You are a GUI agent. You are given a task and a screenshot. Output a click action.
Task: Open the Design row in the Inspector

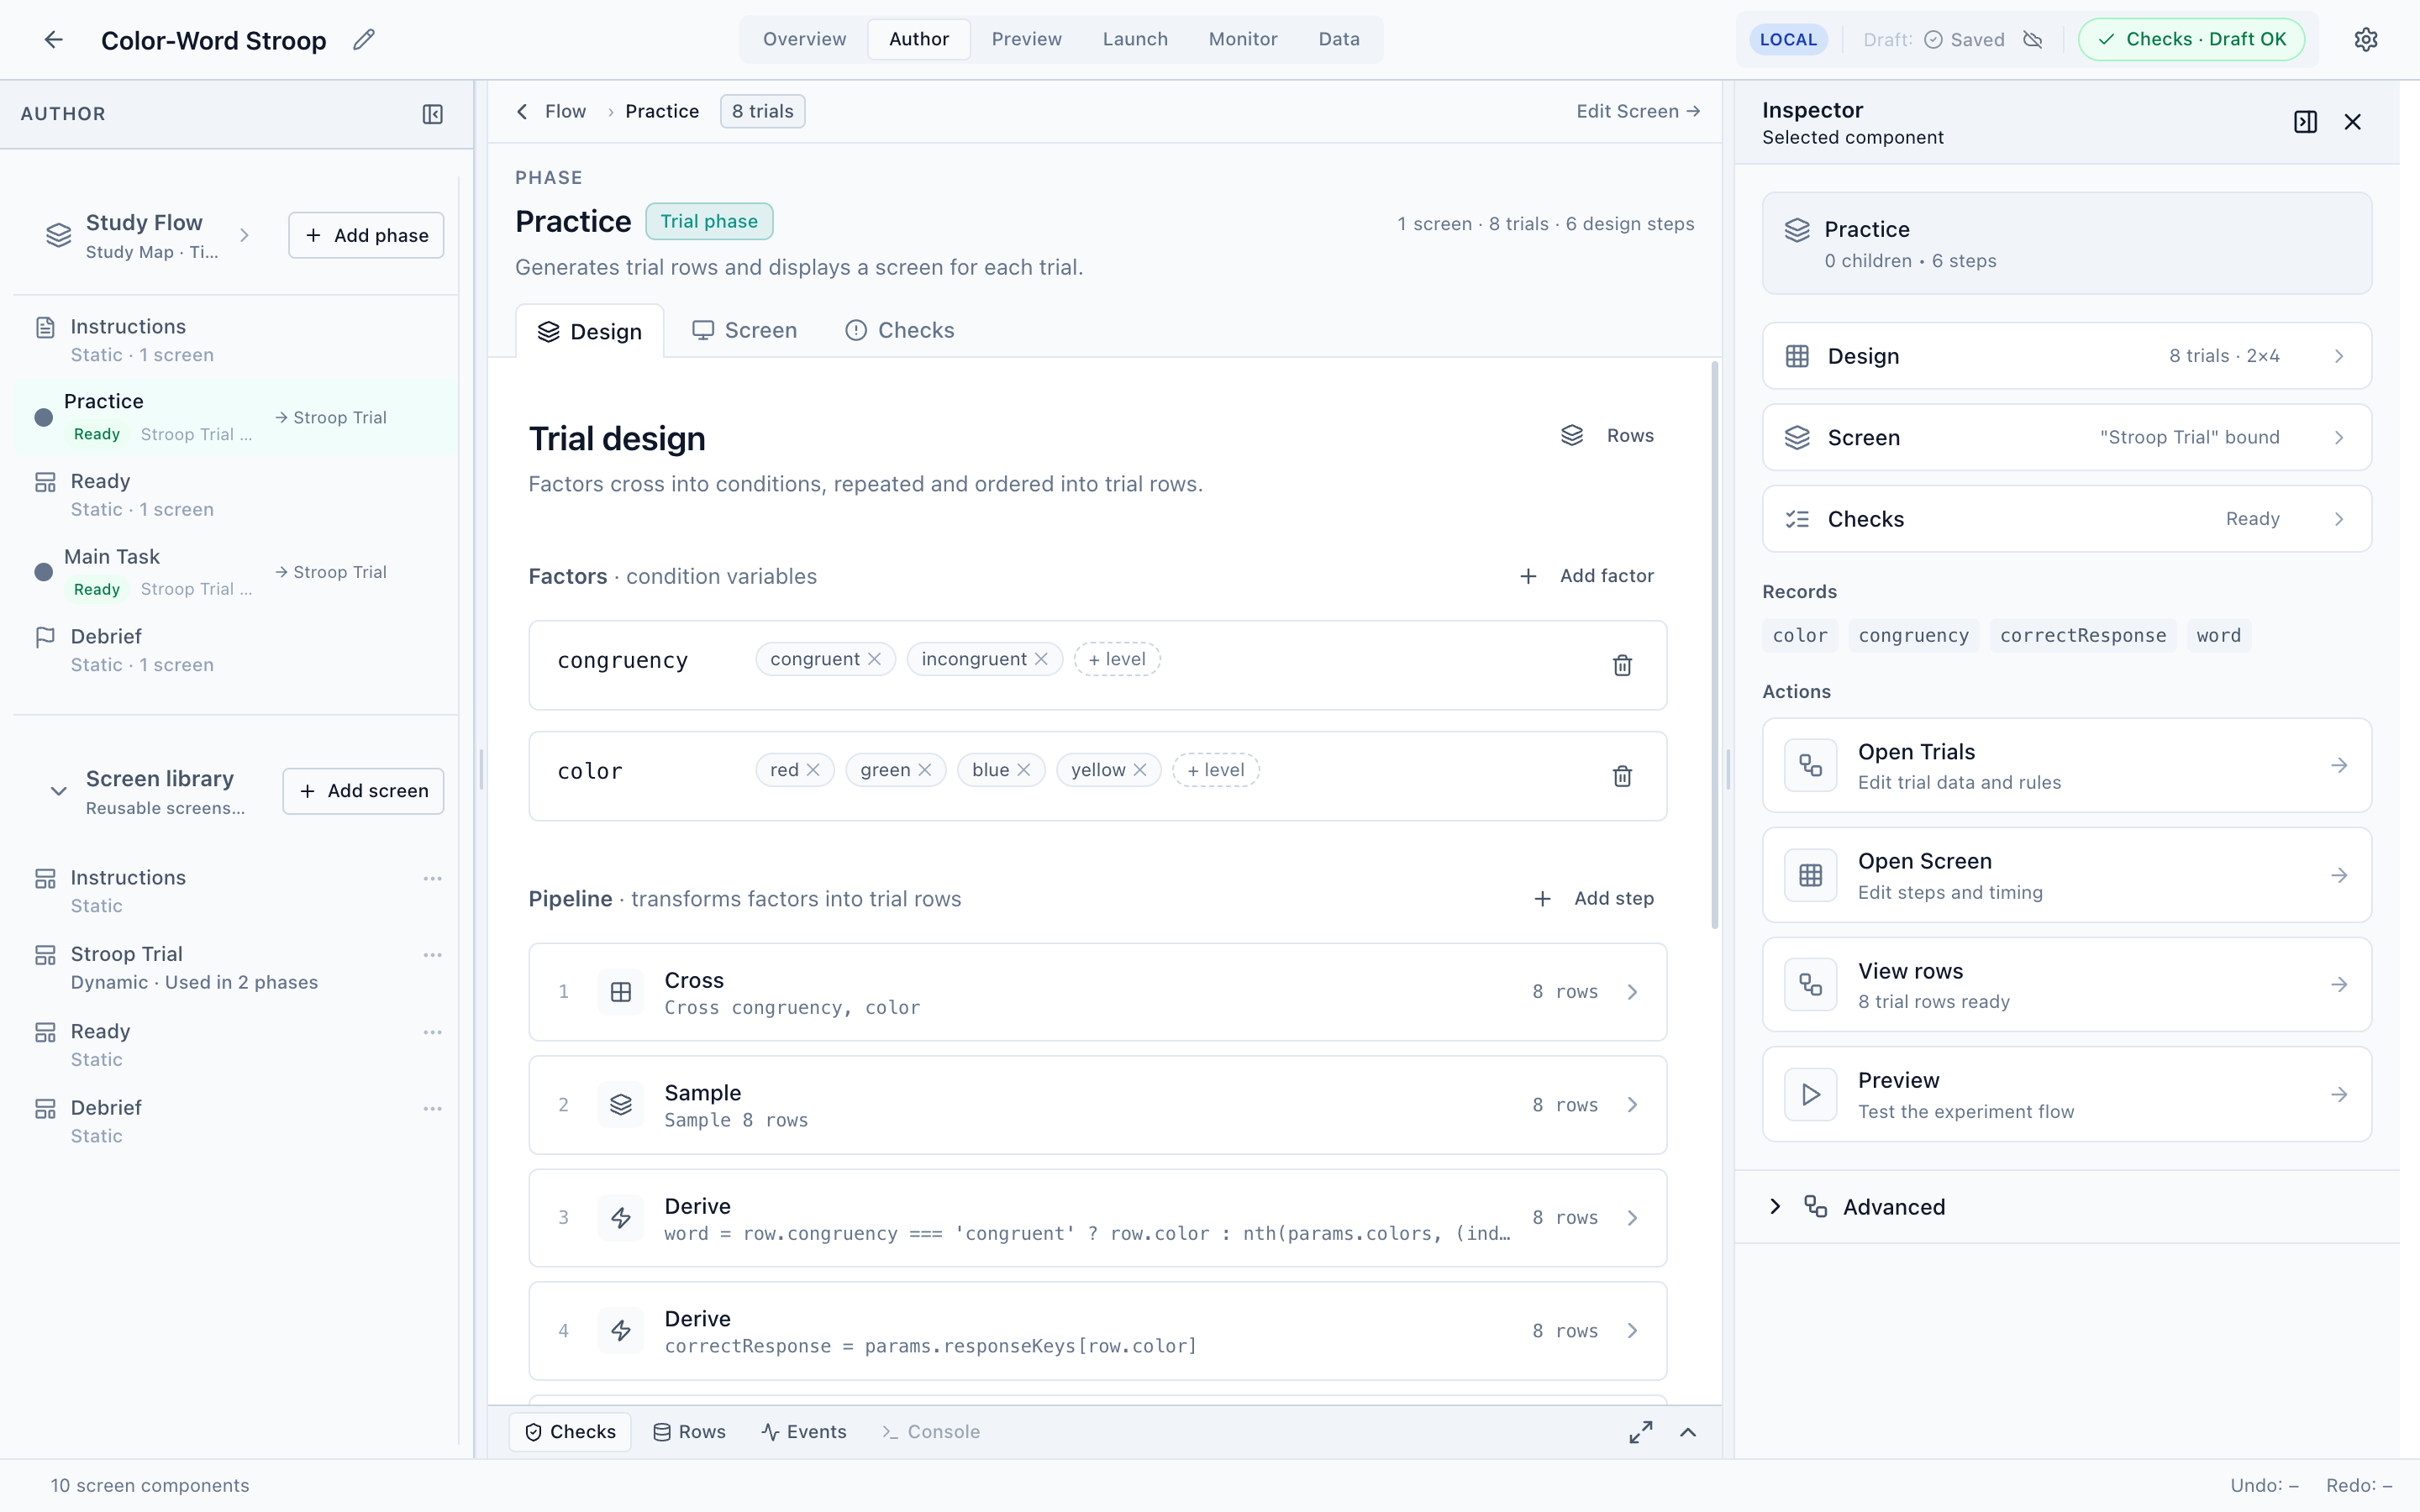pos(2066,356)
